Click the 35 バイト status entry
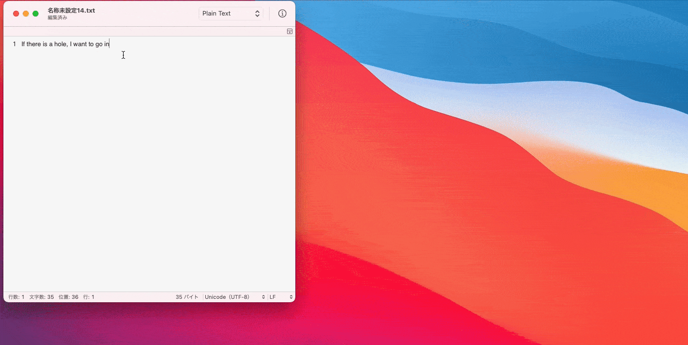Viewport: 688px width, 345px height. [187, 297]
